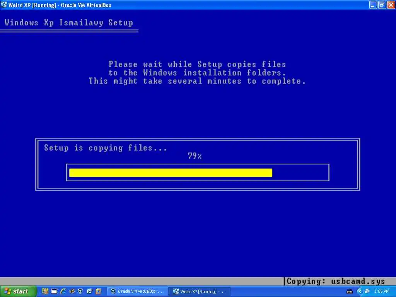The width and height of the screenshot is (396, 297).
Task: Click the 1:05 PM taskbar clock
Action: (382, 292)
